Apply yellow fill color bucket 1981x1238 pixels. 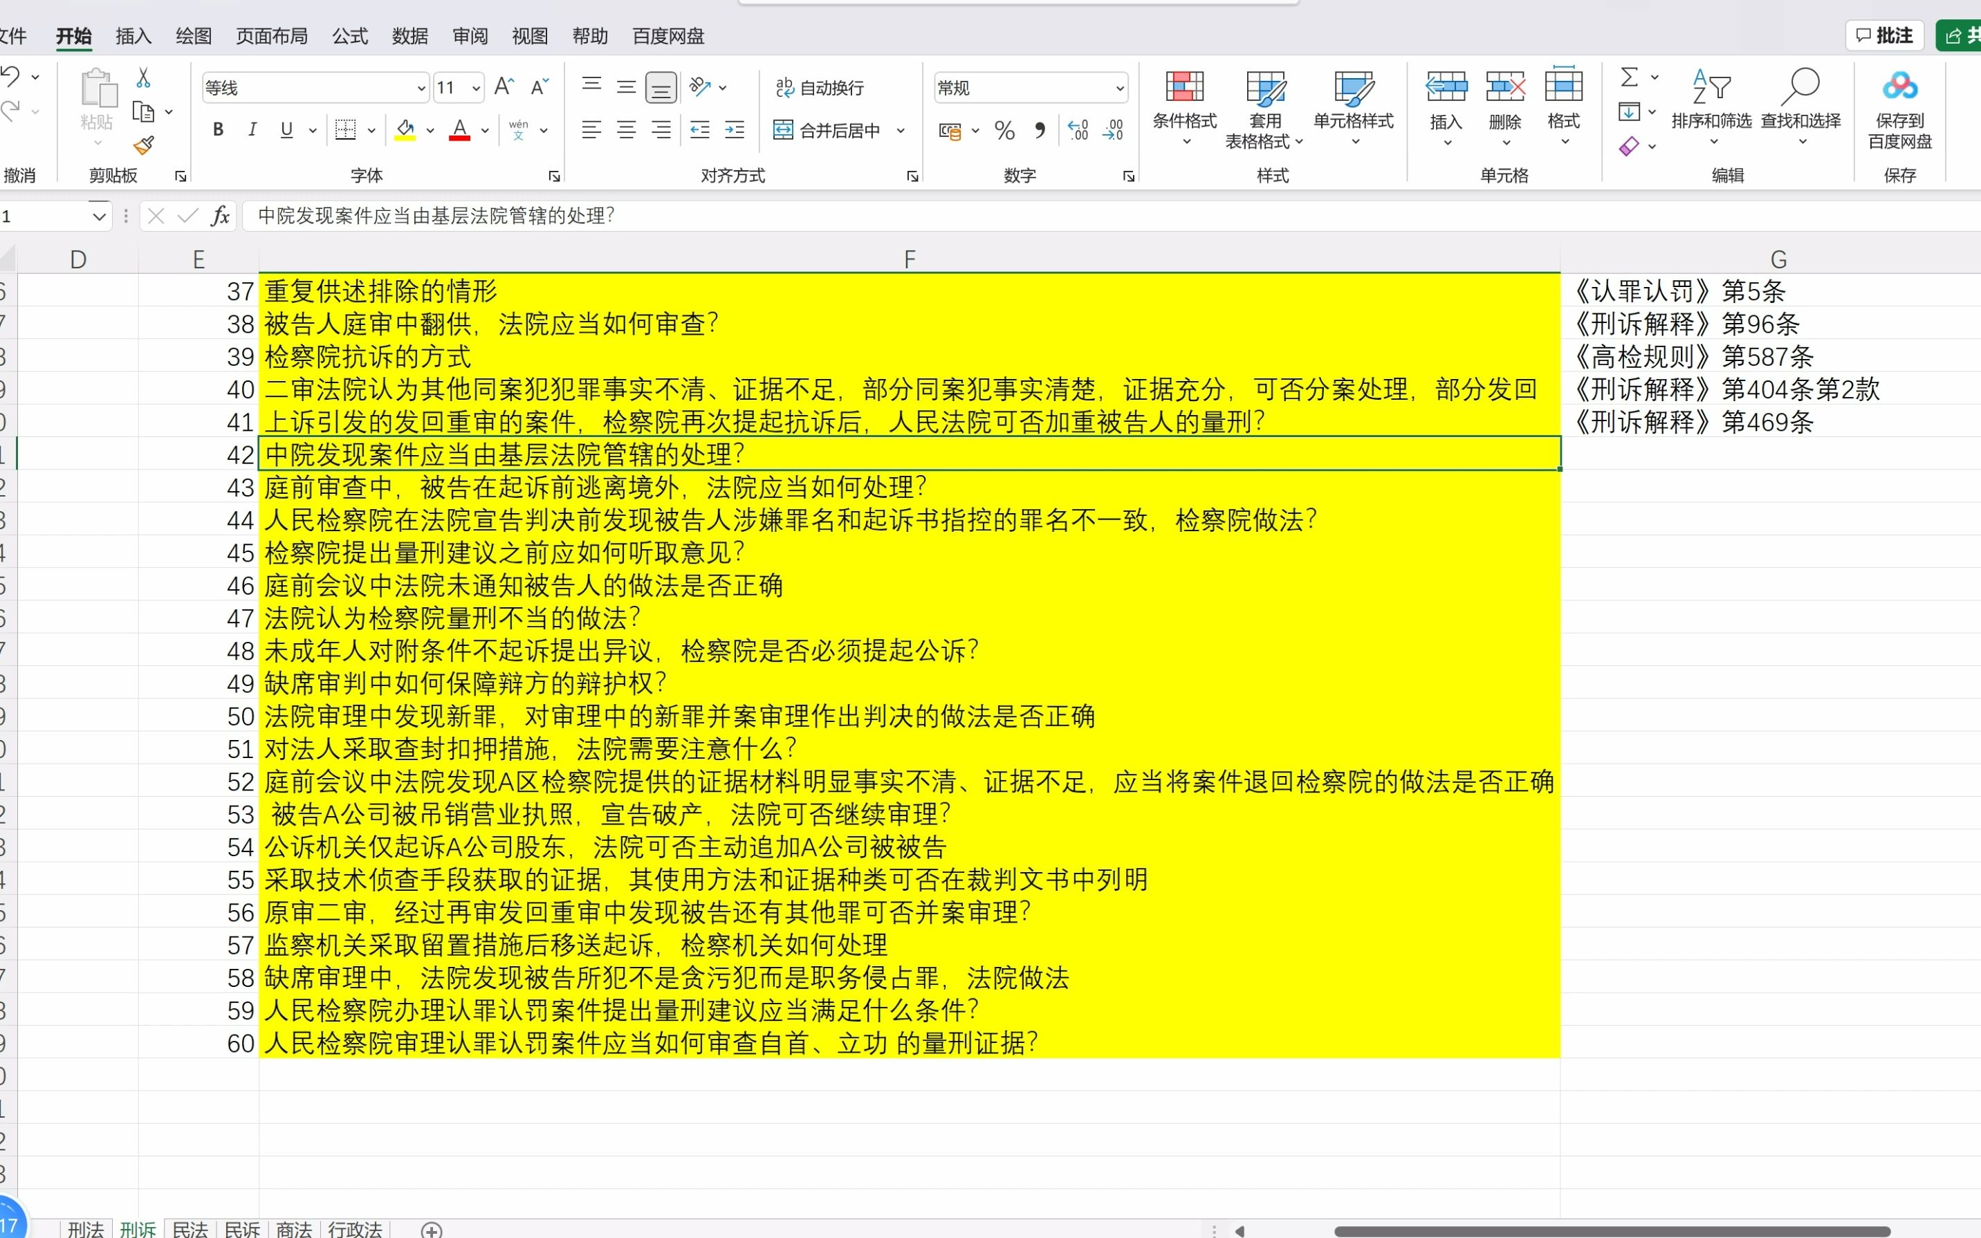[405, 129]
